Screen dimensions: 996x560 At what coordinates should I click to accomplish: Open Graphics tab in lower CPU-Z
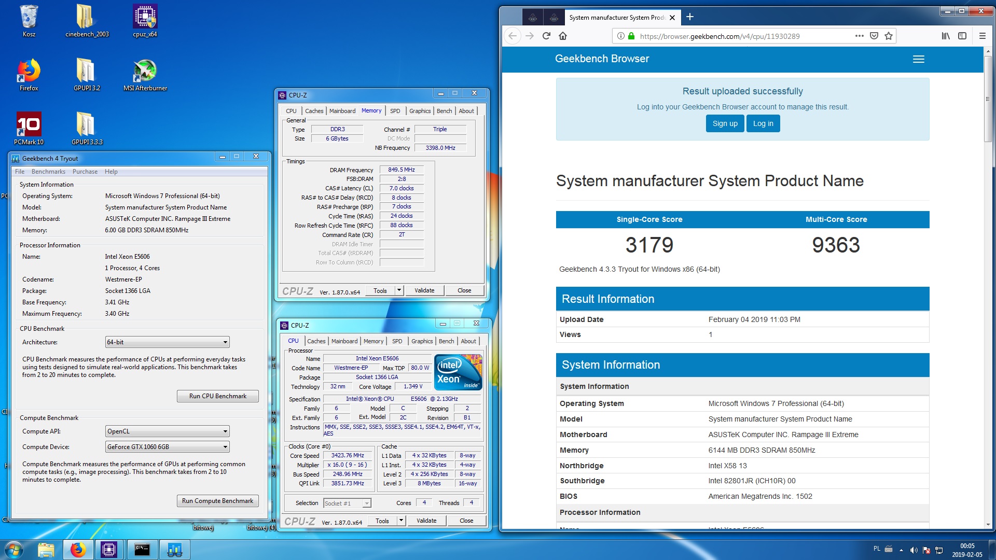tap(422, 341)
